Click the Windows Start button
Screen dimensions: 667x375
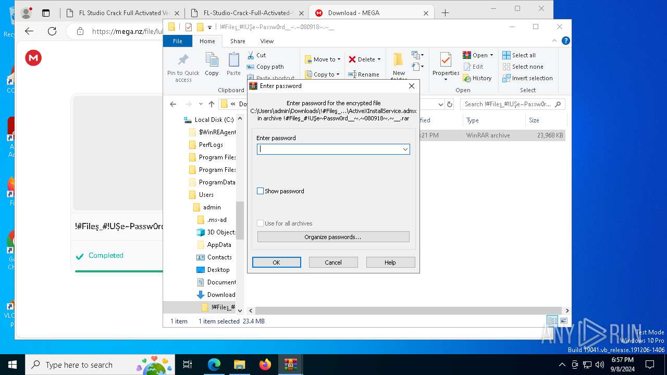[13, 365]
